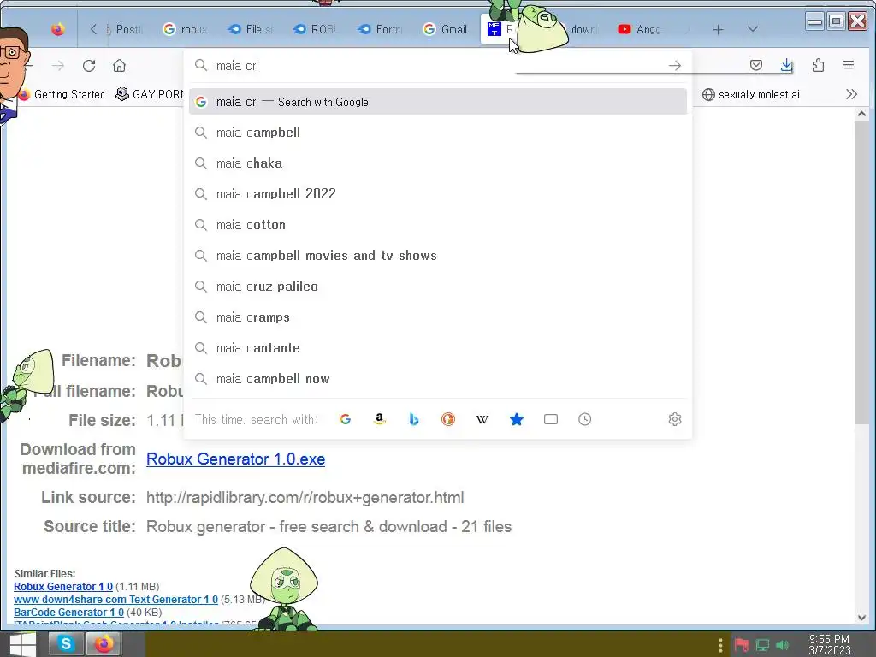Reload the current page
The image size is (876, 657).
89,66
